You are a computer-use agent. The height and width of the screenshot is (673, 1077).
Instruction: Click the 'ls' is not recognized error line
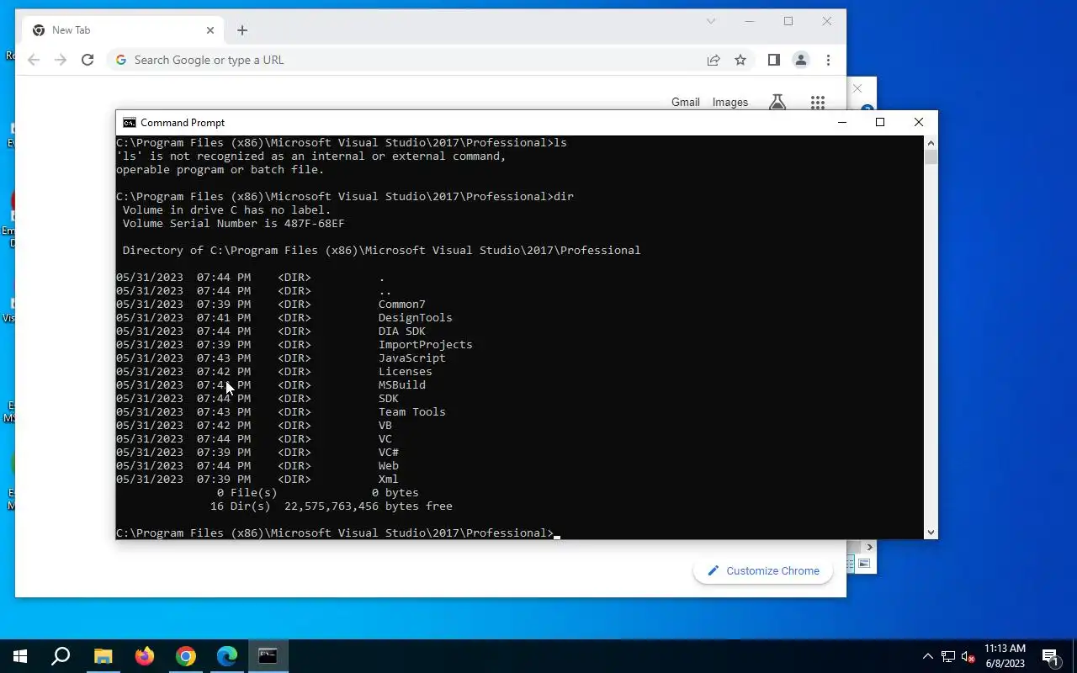(x=311, y=156)
